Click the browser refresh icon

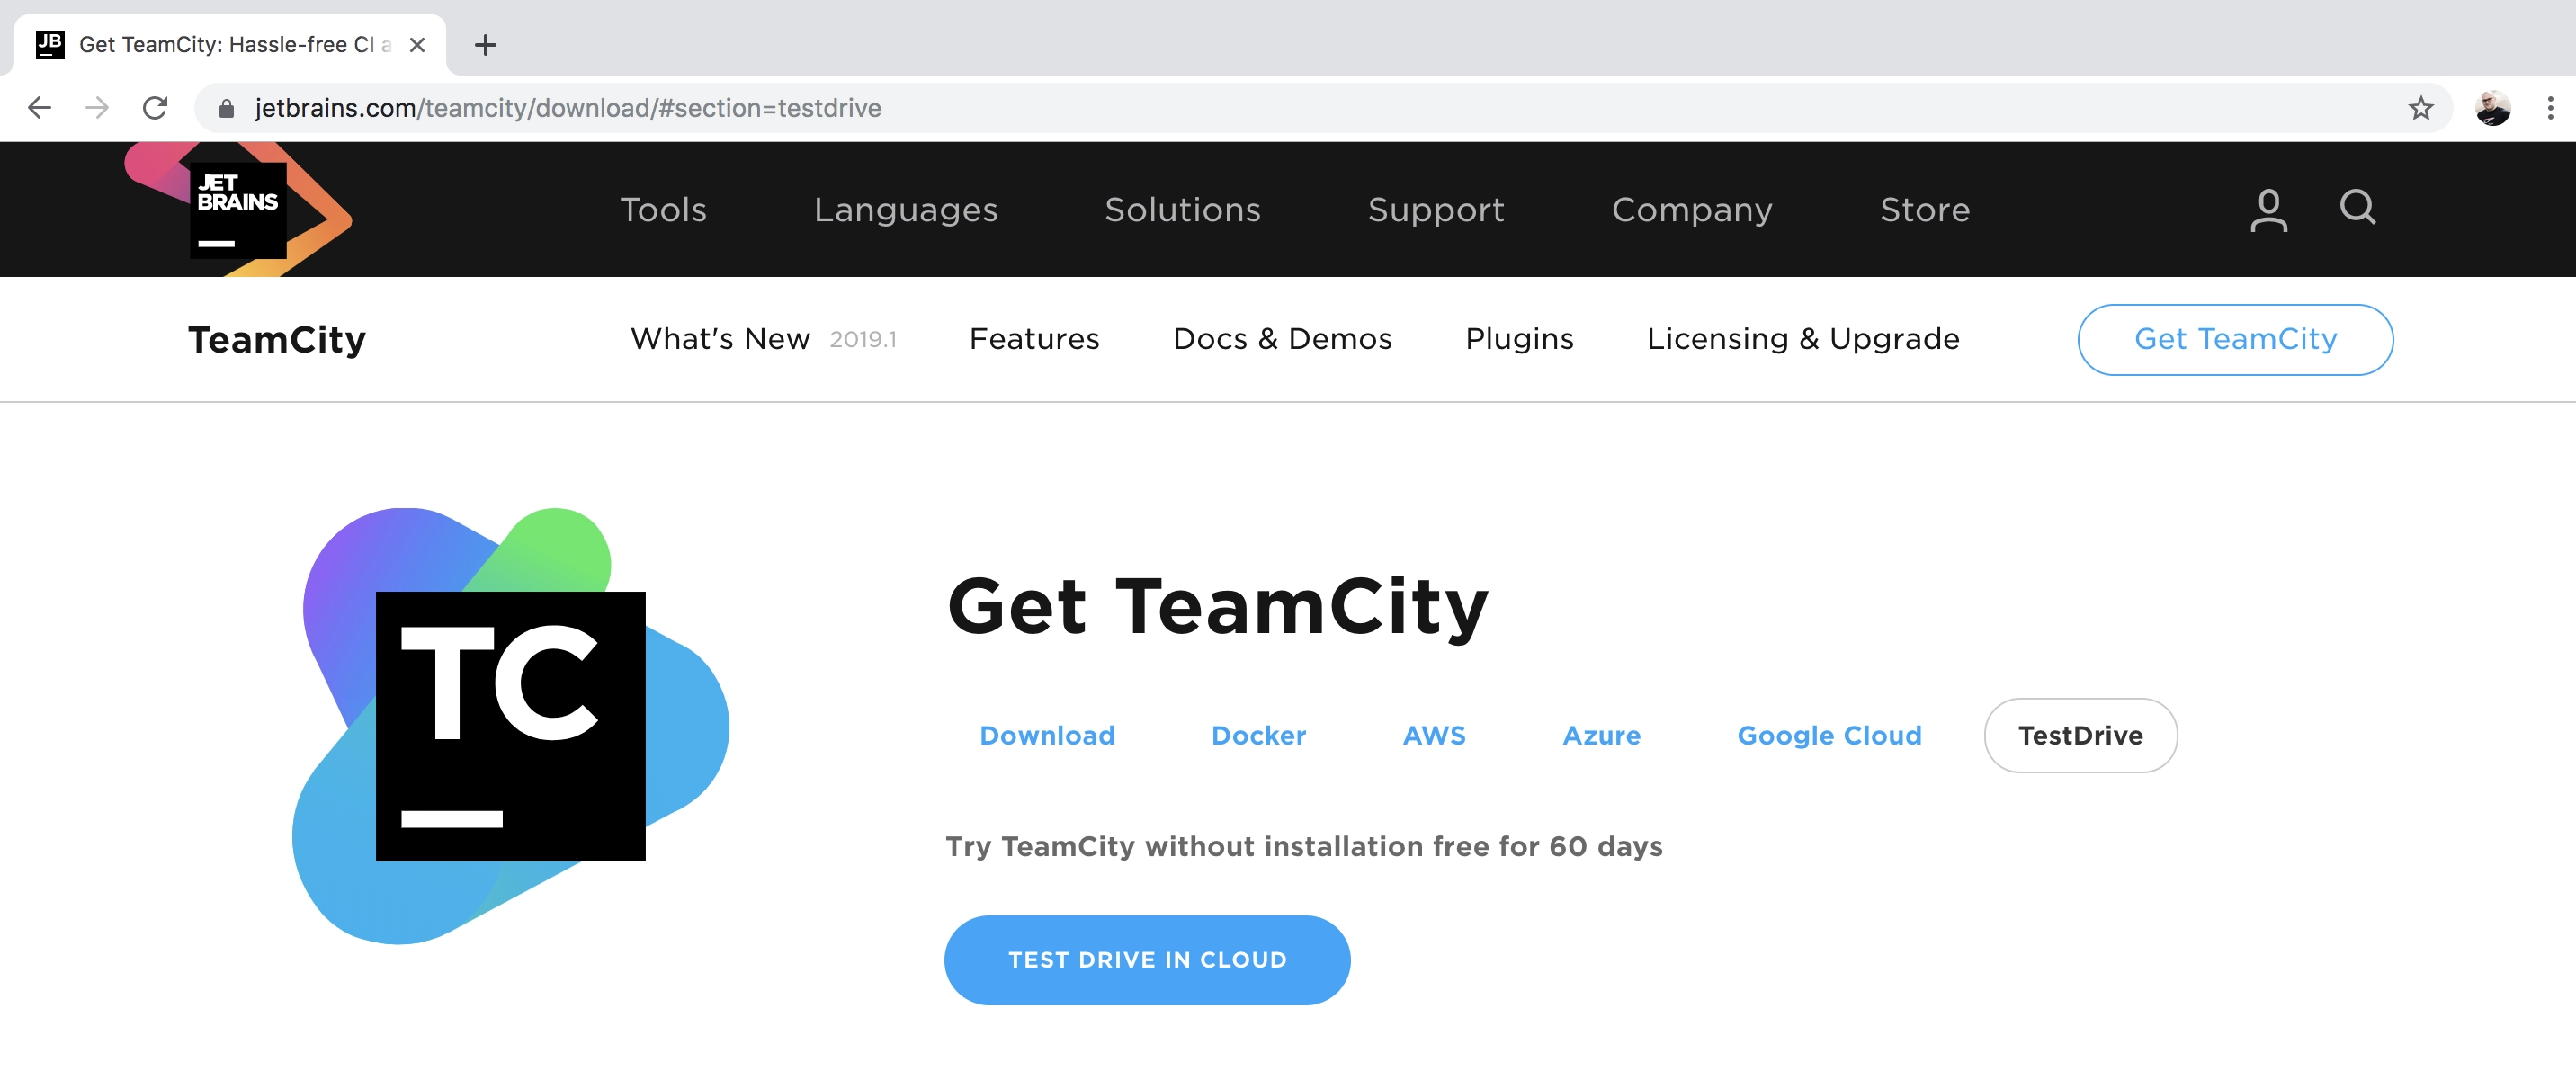[155, 108]
